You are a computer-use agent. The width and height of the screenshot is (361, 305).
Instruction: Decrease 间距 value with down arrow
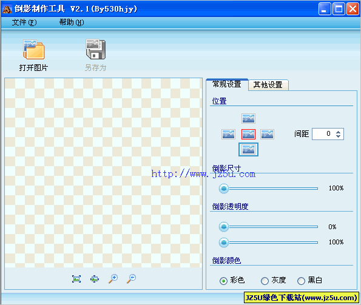338,136
